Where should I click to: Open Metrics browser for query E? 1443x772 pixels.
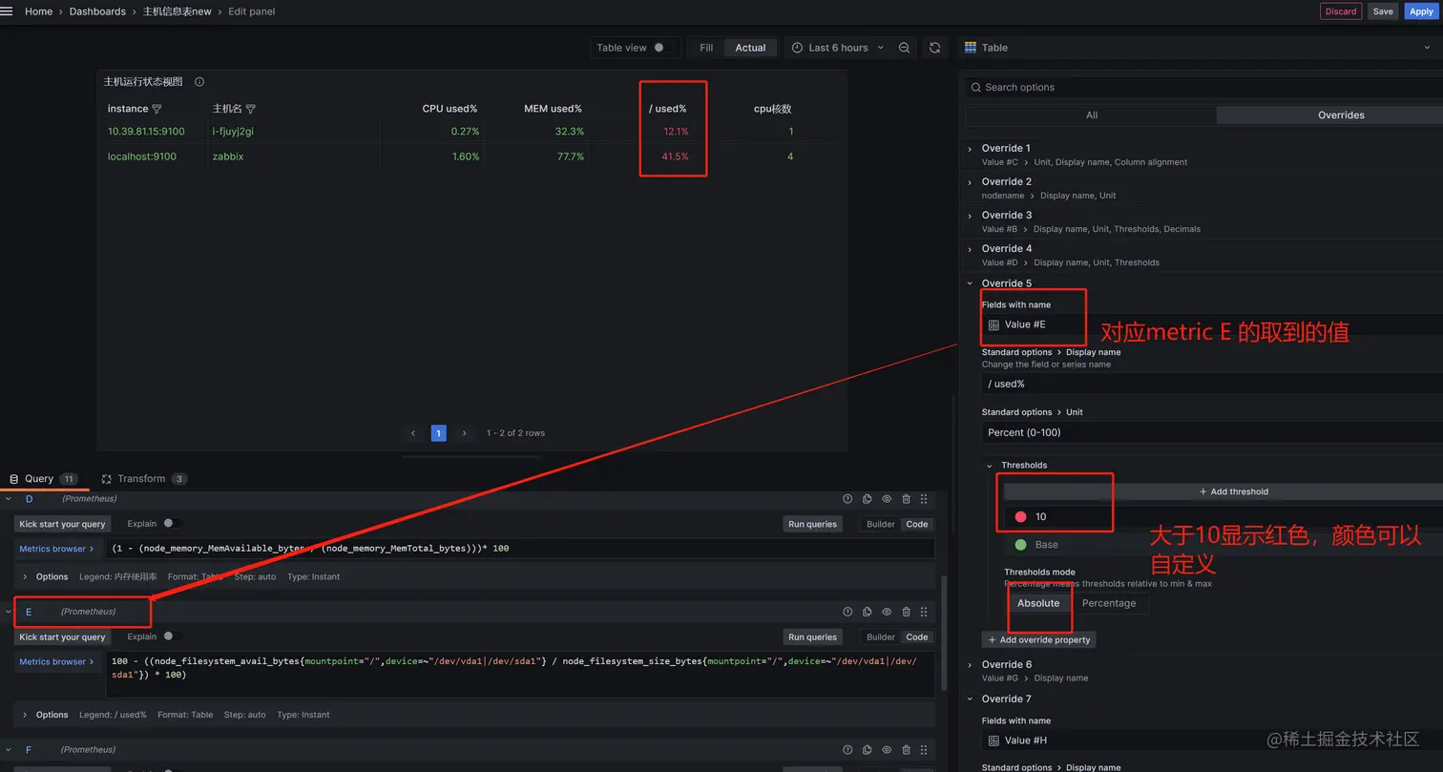[57, 661]
